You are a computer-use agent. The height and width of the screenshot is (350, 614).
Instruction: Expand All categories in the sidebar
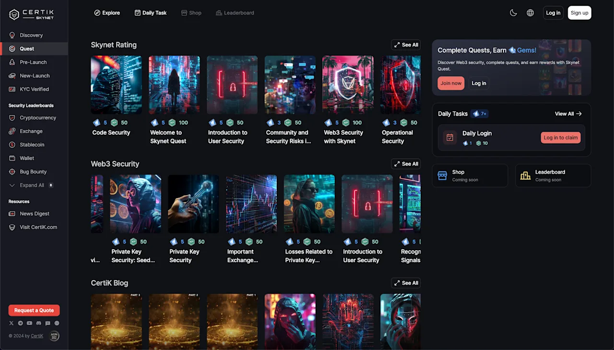[31, 185]
